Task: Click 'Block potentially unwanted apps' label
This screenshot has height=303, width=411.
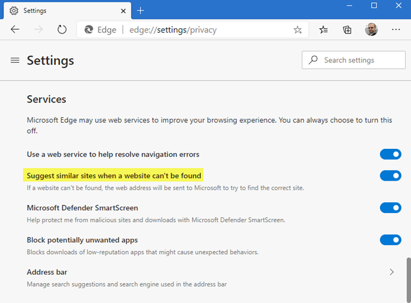Action: 82,240
